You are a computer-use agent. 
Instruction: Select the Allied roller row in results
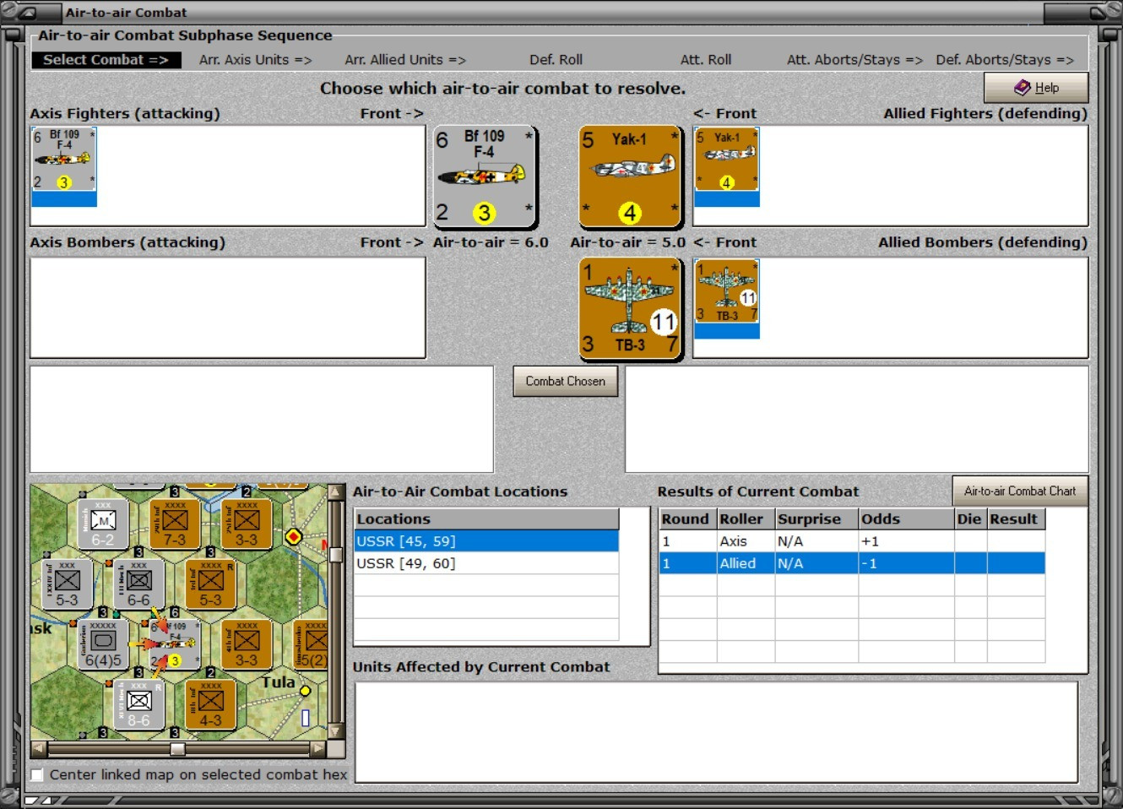pyautogui.click(x=852, y=563)
